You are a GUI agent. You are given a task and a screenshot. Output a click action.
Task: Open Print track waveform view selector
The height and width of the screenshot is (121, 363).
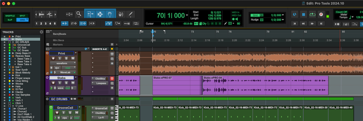pyautogui.click(x=62, y=63)
